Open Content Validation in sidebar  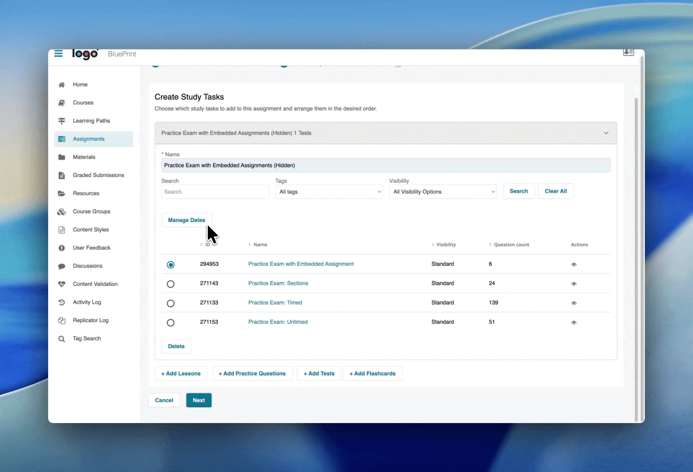[95, 284]
